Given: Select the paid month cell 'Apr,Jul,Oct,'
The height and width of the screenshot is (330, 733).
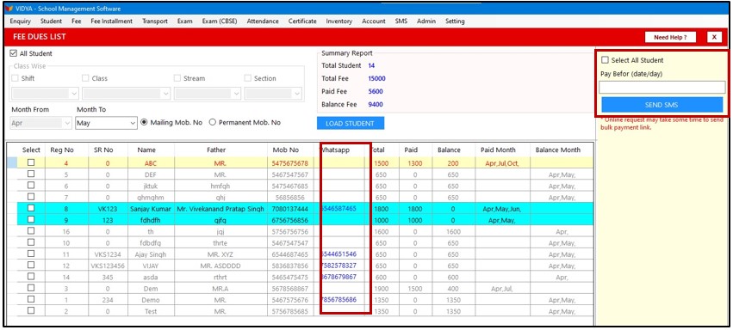Looking at the screenshot, I should [x=502, y=163].
